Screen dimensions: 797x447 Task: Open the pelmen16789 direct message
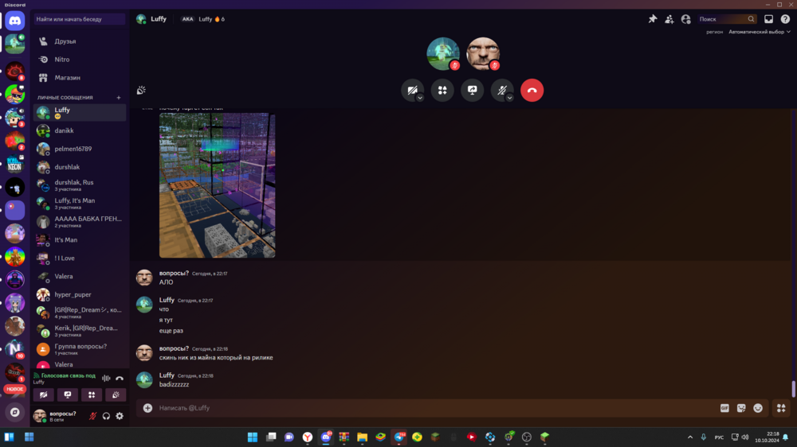coord(79,149)
